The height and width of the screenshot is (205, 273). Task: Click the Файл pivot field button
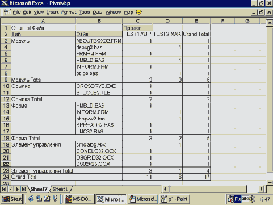coord(99,34)
